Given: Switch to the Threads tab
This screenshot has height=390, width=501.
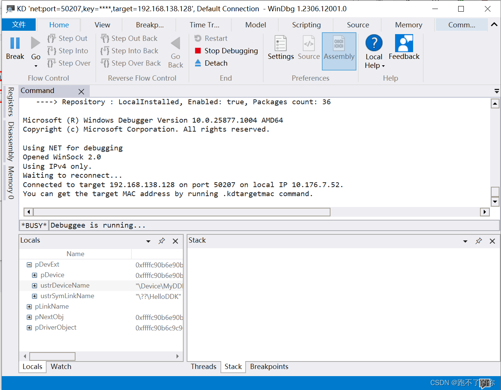Looking at the screenshot, I should [204, 367].
